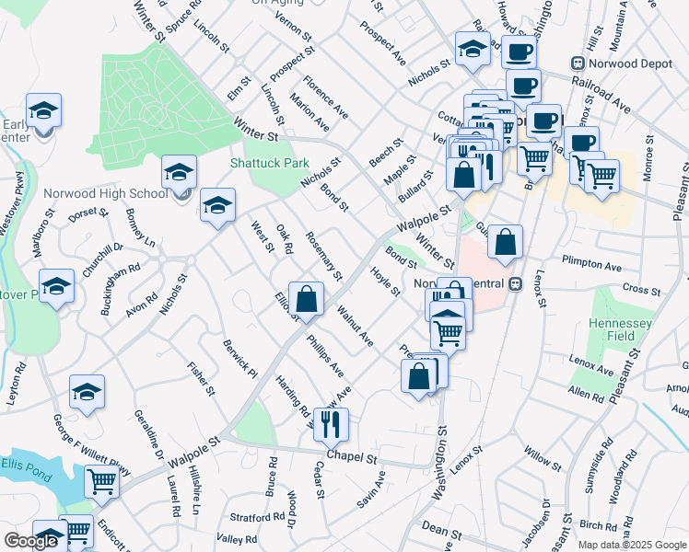
Task: Click the Walnut Ave street label
Action: (355, 326)
